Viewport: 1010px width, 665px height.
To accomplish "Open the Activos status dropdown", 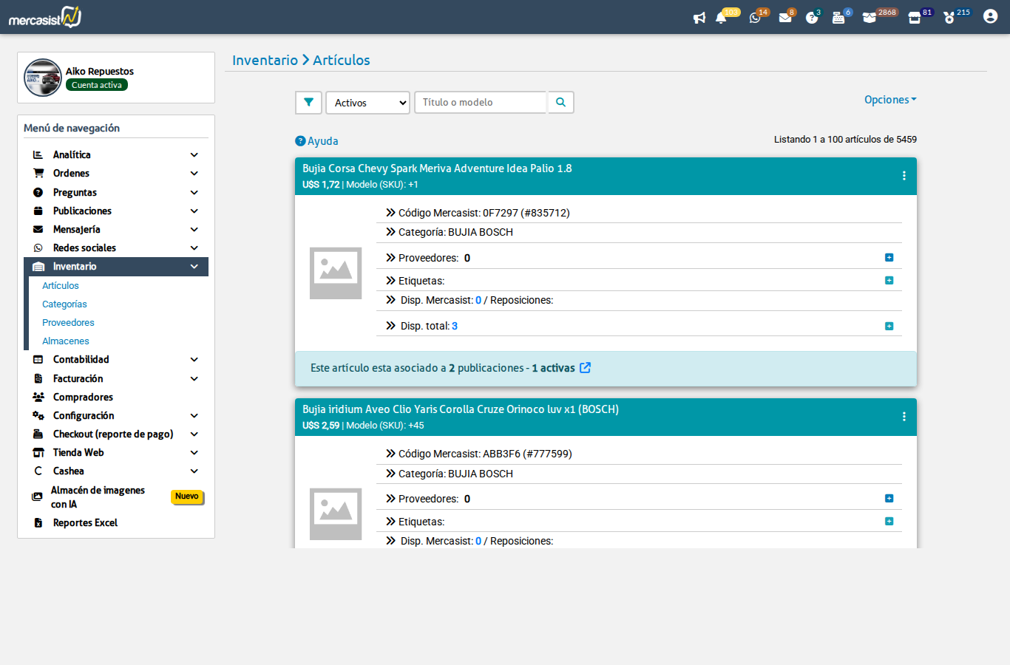I will pos(367,103).
